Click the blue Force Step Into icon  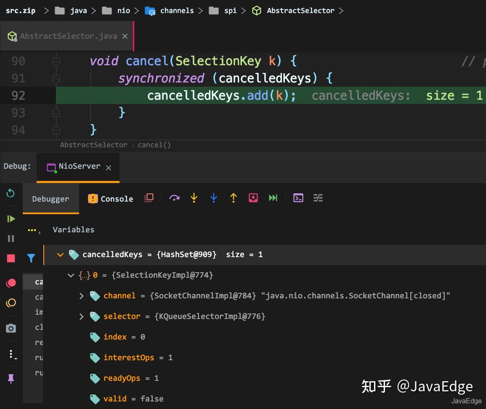pyautogui.click(x=213, y=197)
